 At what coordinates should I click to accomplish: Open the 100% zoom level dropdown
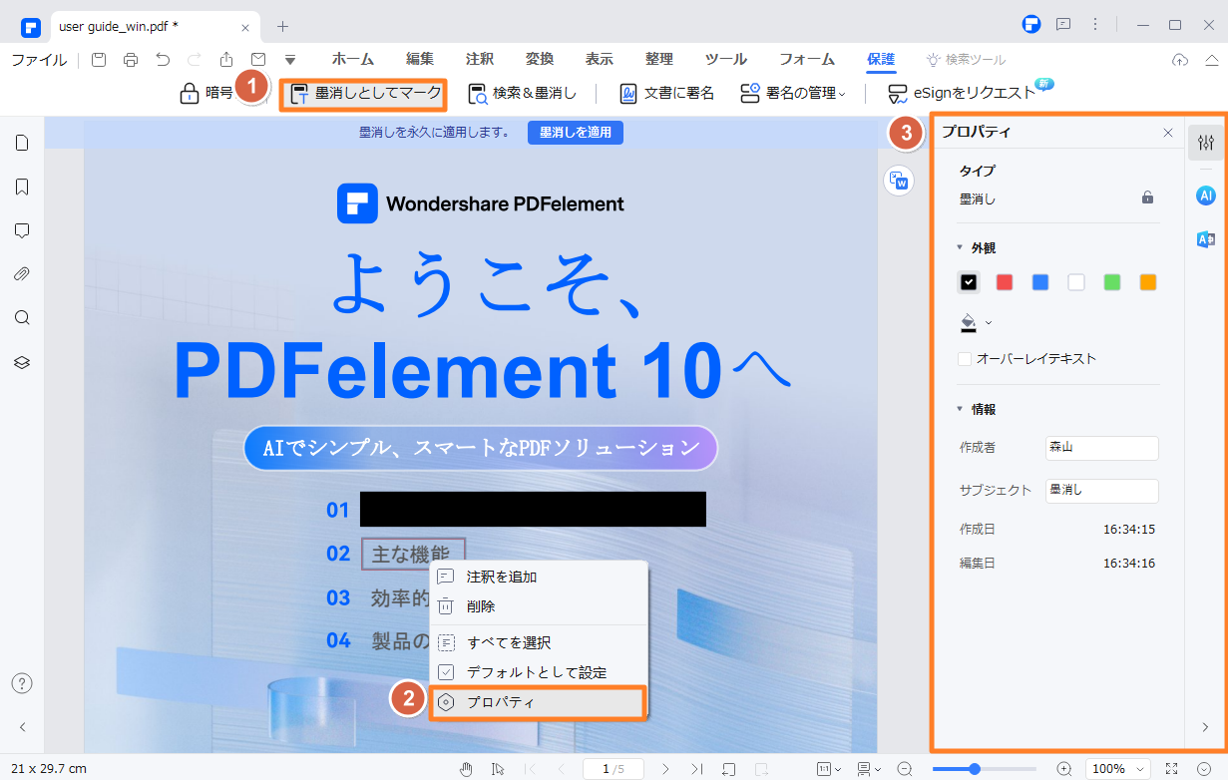click(1117, 769)
